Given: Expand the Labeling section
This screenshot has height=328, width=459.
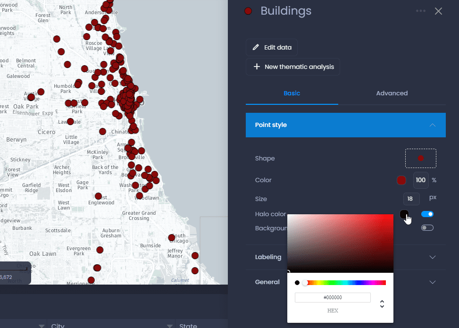Looking at the screenshot, I should [x=346, y=257].
